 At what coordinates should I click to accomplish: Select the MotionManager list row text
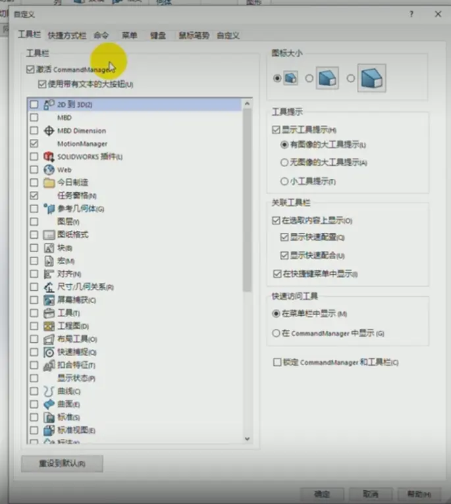82,143
